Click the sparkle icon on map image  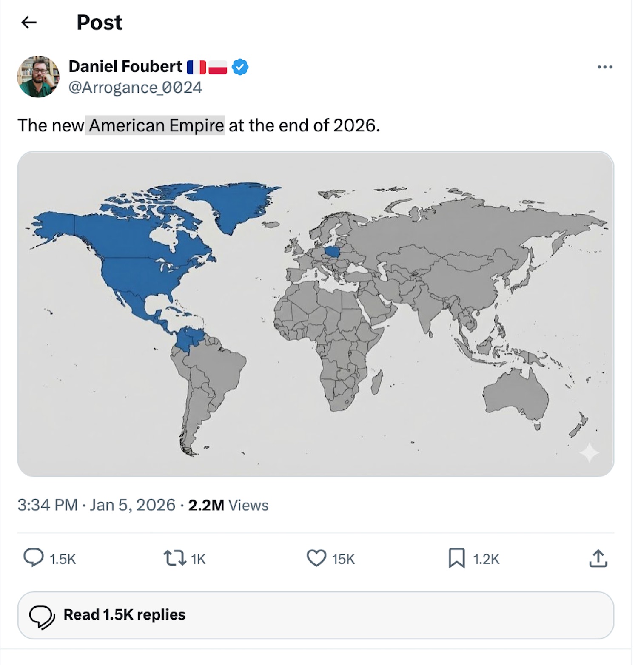(x=589, y=453)
